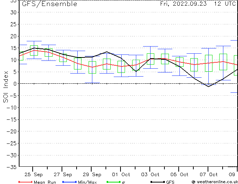This screenshot has width=238, height=184.
Task: Click the blue Min/Max legend line
Action: point(69,182)
